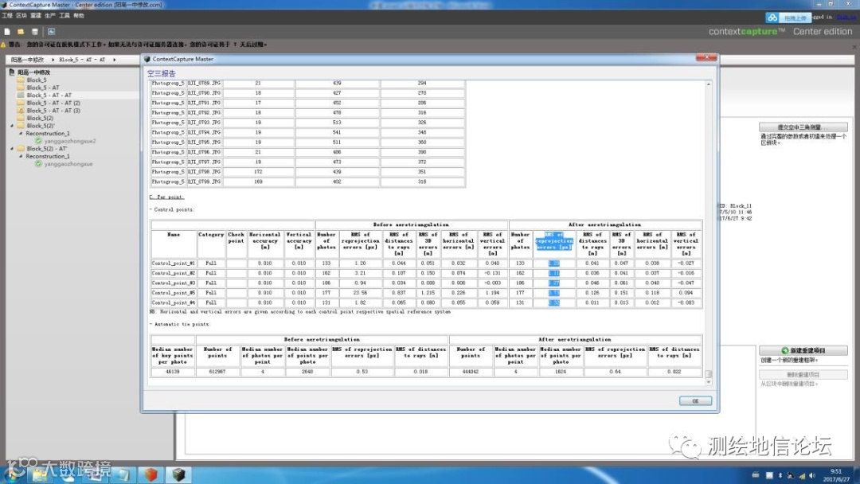Click cell 612967 number of points
This screenshot has height=484, width=860.
[x=217, y=372]
